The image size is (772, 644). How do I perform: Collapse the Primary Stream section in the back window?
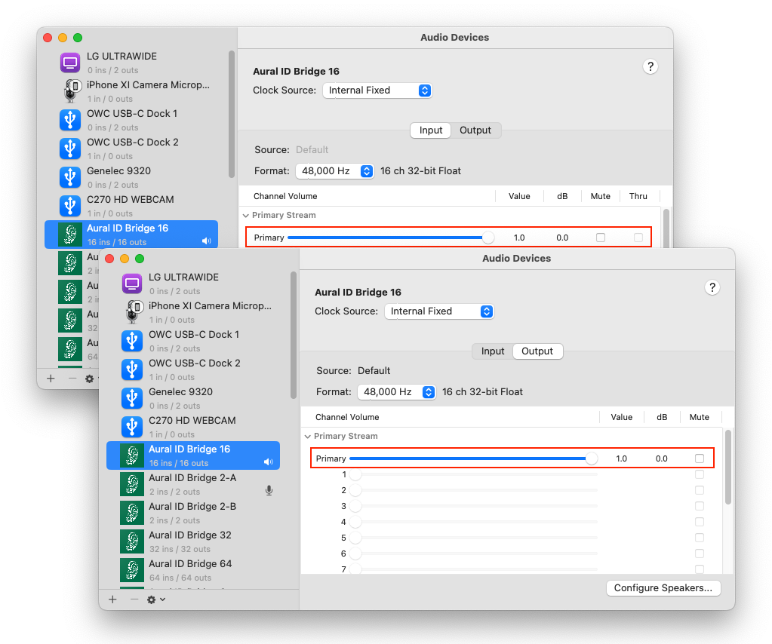click(x=246, y=216)
